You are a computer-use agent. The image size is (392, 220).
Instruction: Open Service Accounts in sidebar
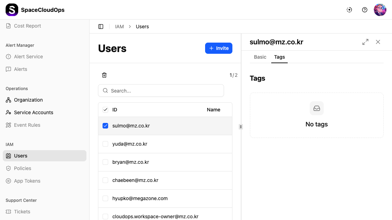tap(34, 112)
